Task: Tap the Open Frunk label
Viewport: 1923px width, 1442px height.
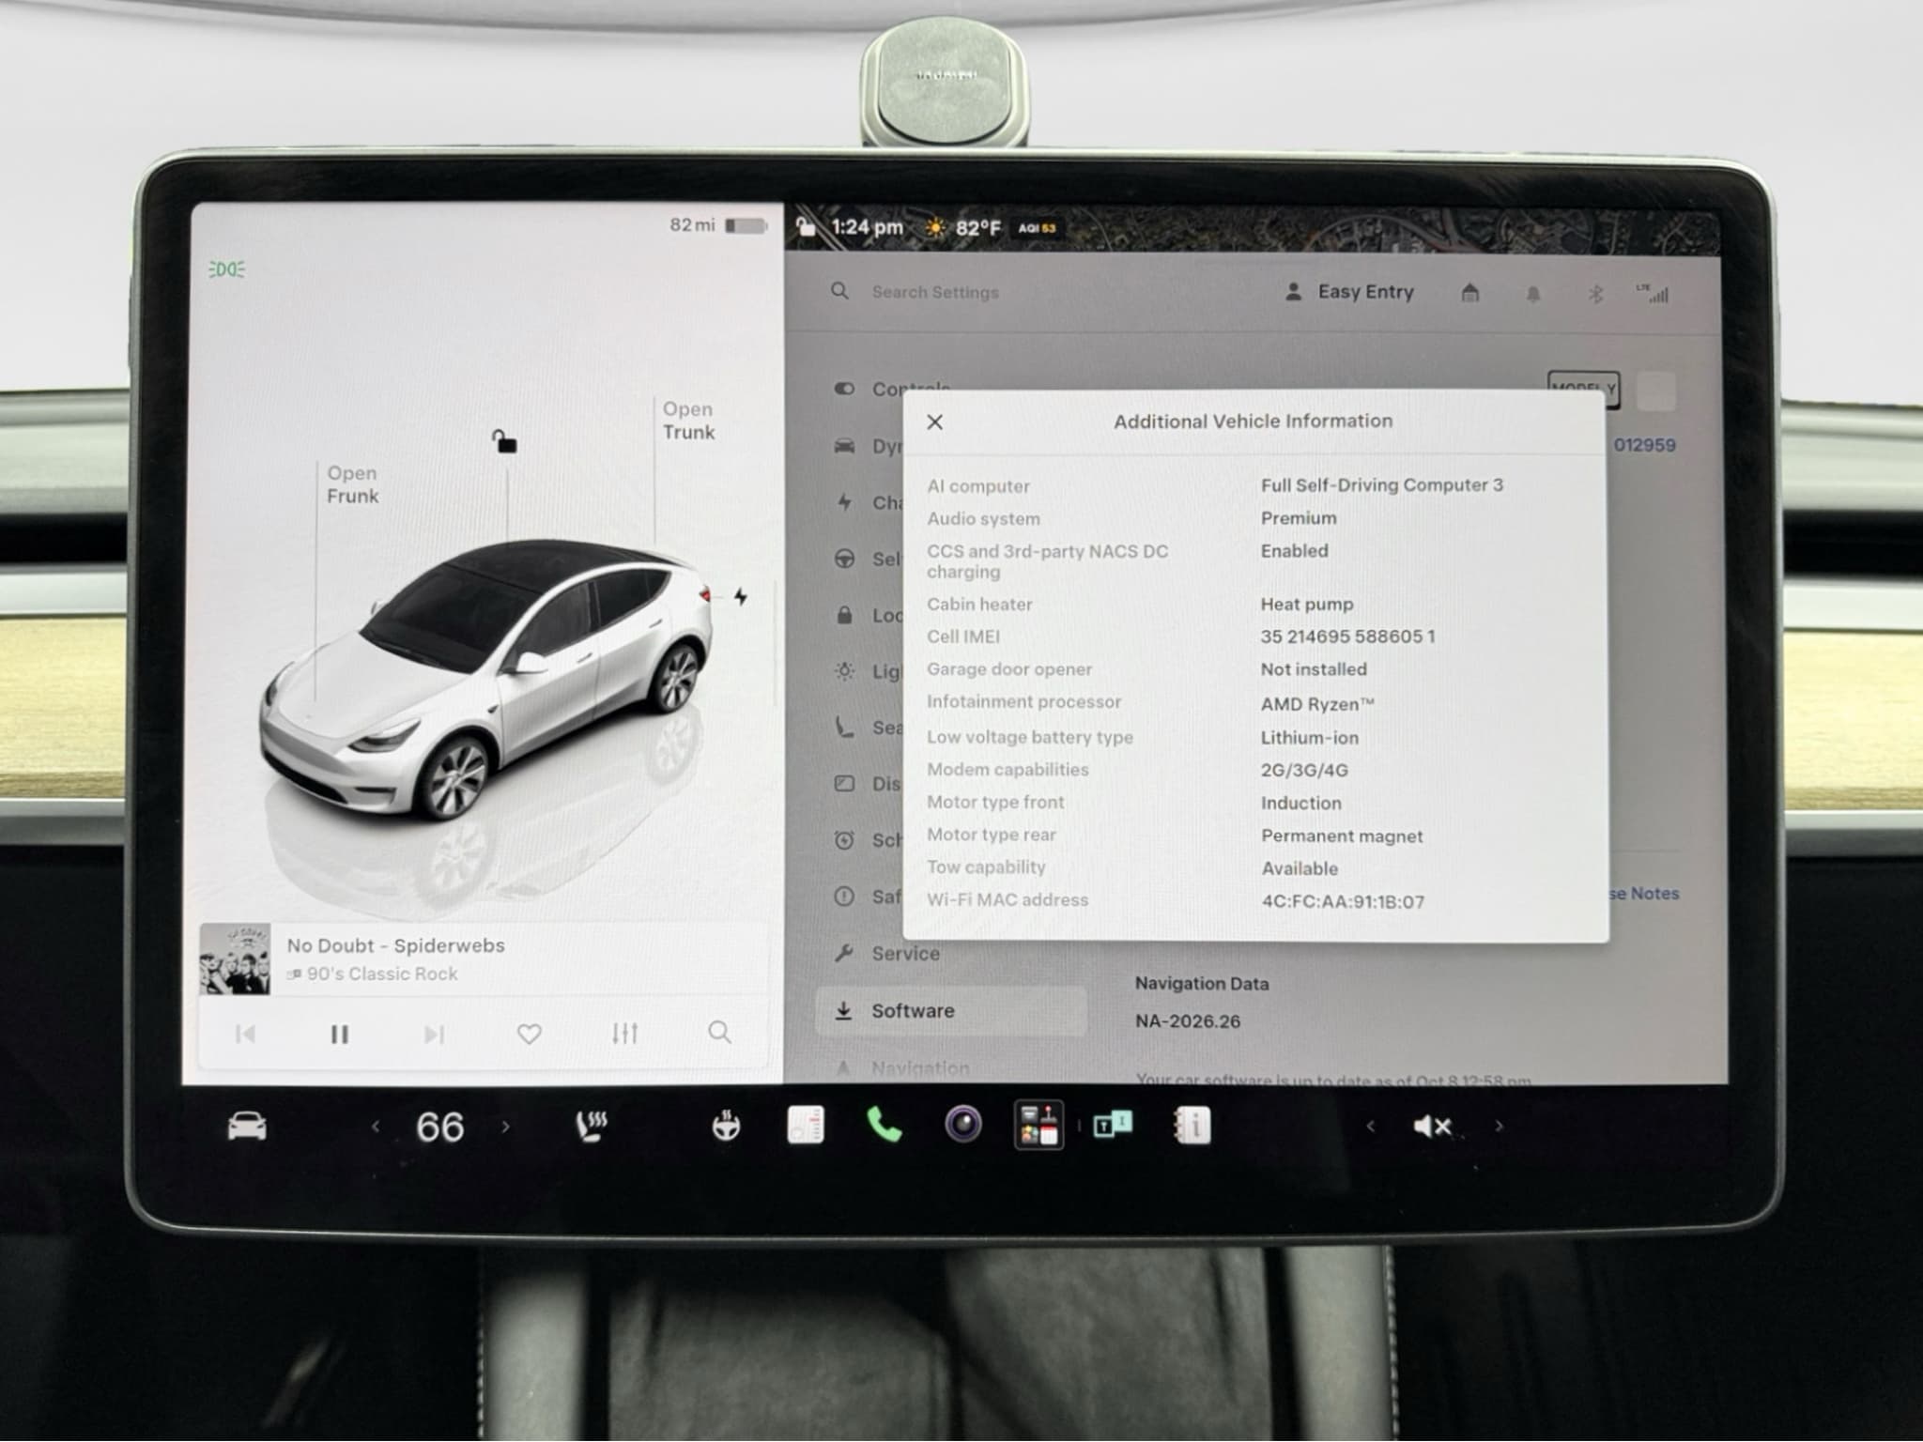Action: [x=352, y=484]
